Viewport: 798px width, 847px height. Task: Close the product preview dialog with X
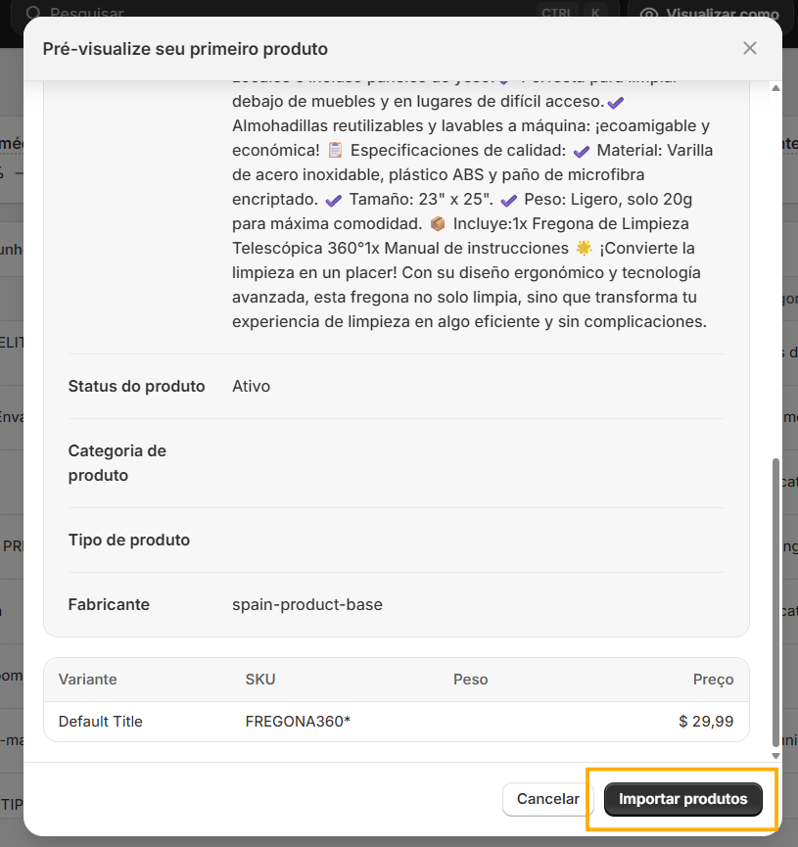click(749, 49)
